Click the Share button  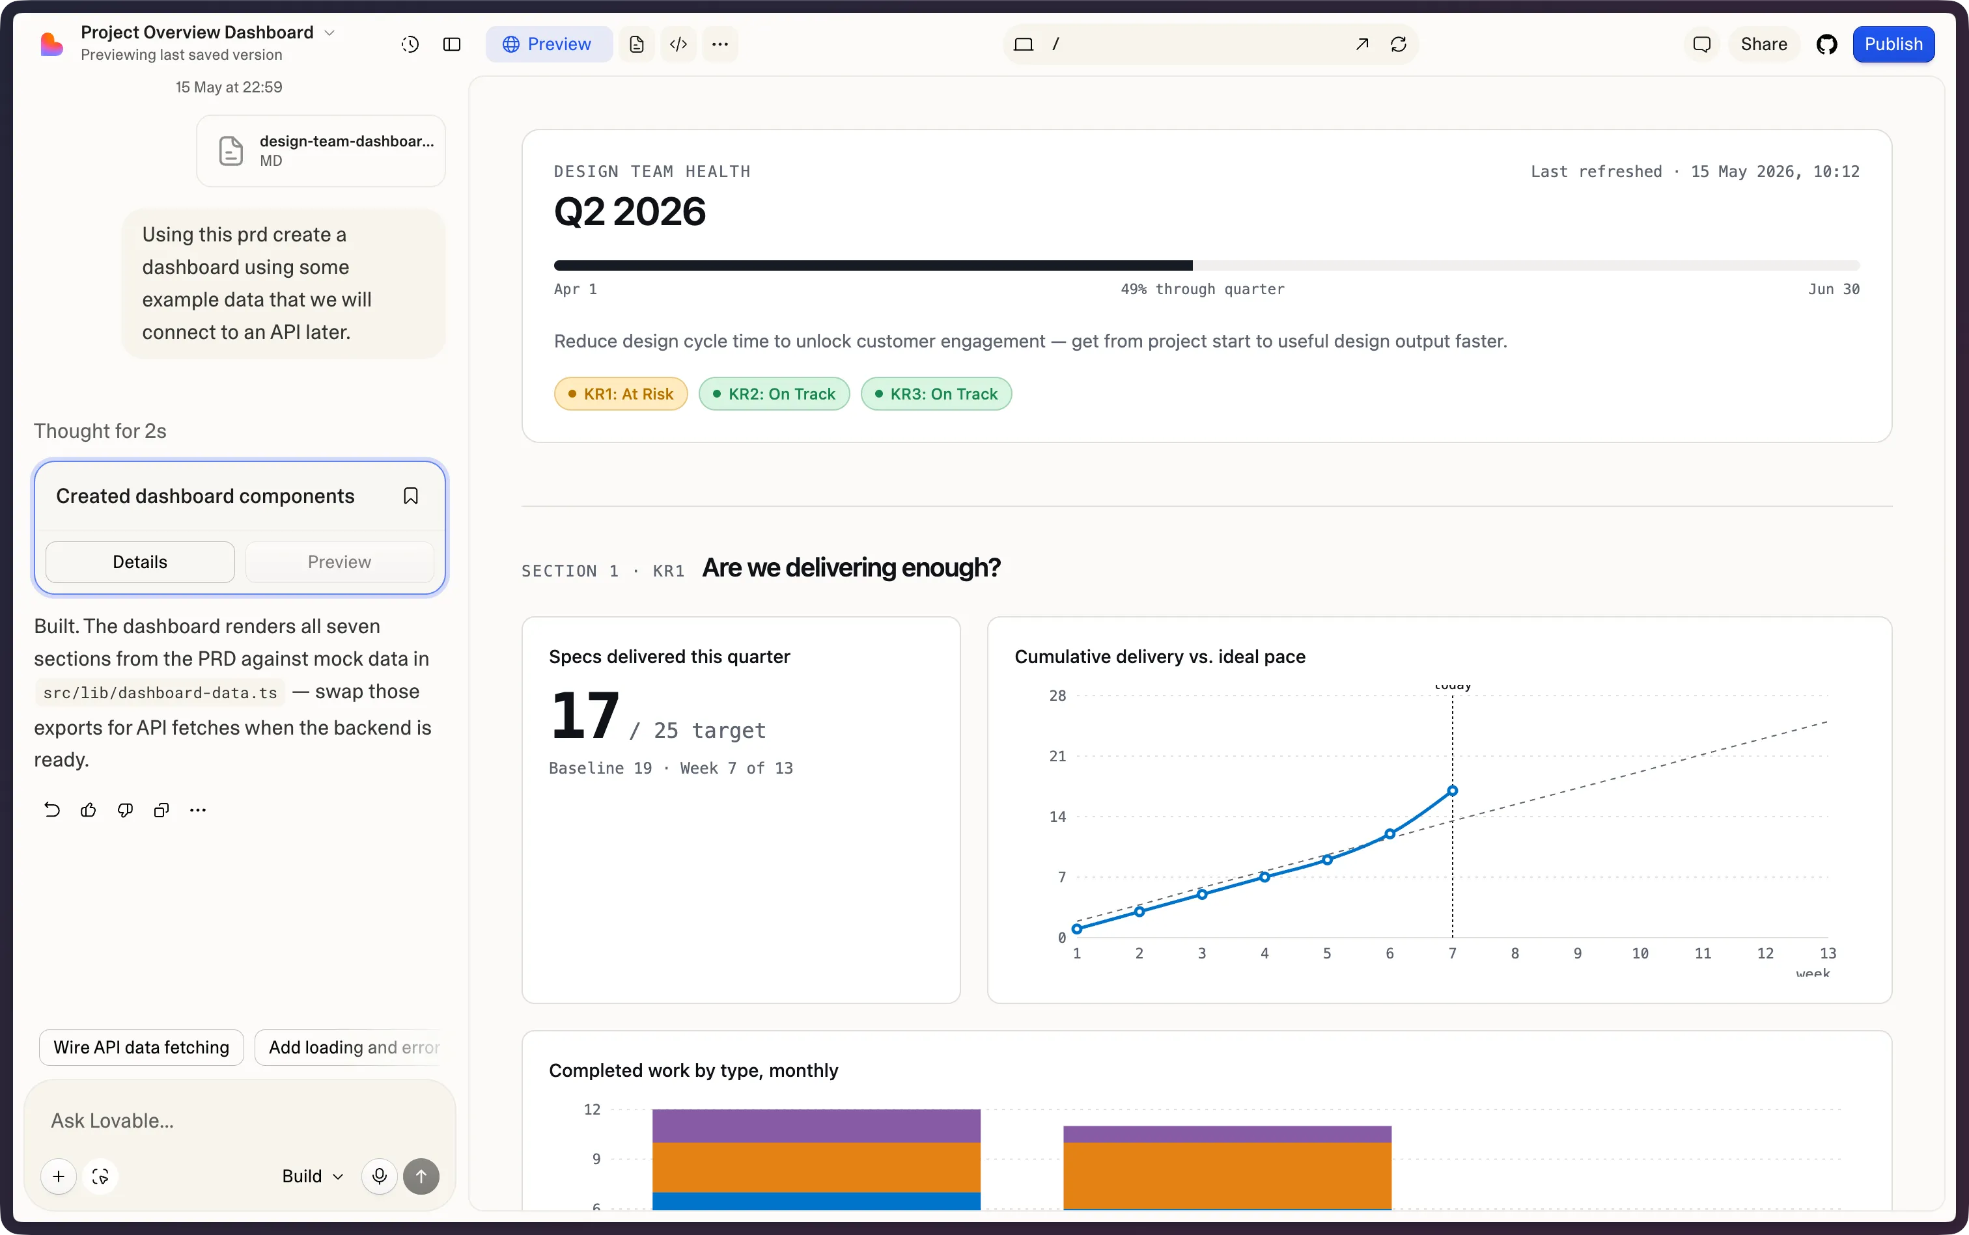pos(1764,44)
